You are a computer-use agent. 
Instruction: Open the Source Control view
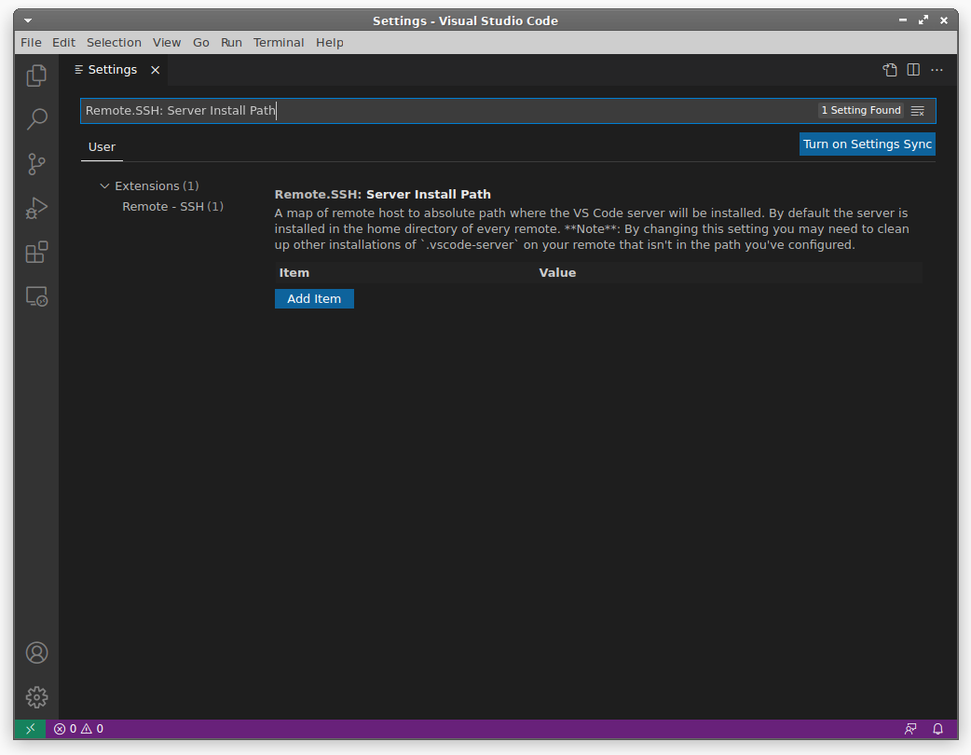(36, 164)
